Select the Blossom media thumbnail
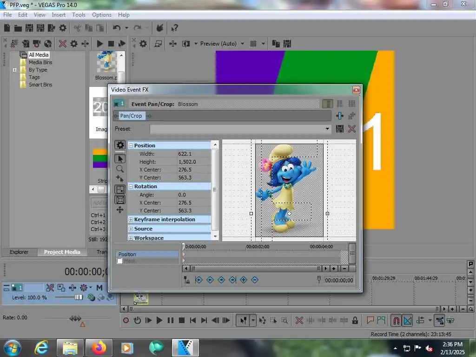476x357 pixels. [x=106, y=62]
